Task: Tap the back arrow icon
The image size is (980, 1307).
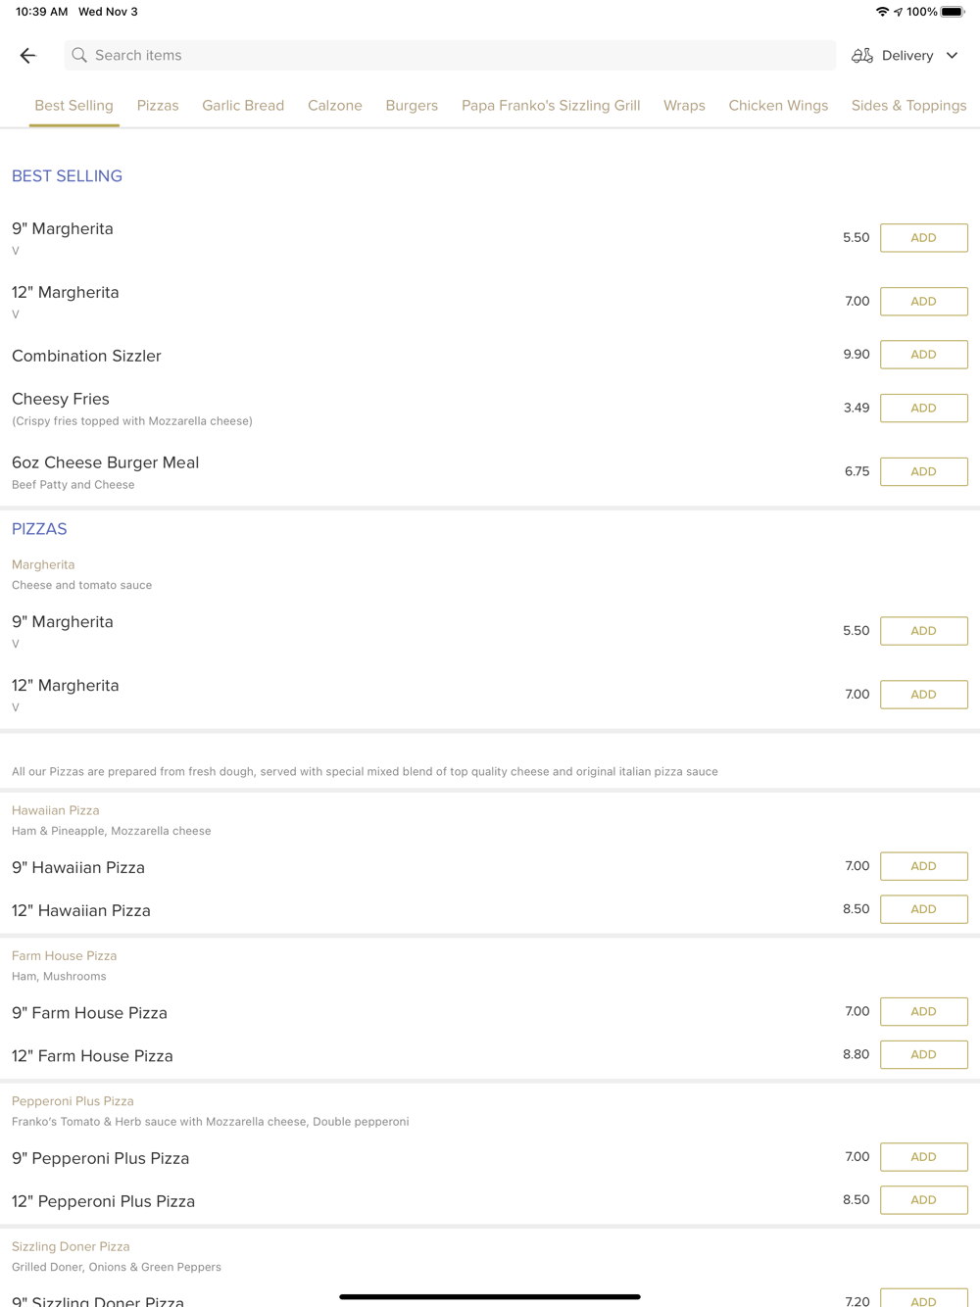Action: point(27,56)
